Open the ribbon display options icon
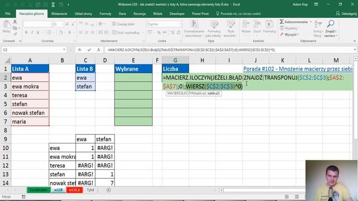This screenshot has width=358, height=201. [x=316, y=4]
